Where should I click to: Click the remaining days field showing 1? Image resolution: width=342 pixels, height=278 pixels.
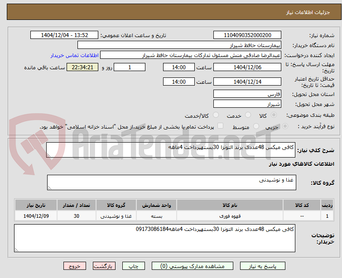[130, 67]
